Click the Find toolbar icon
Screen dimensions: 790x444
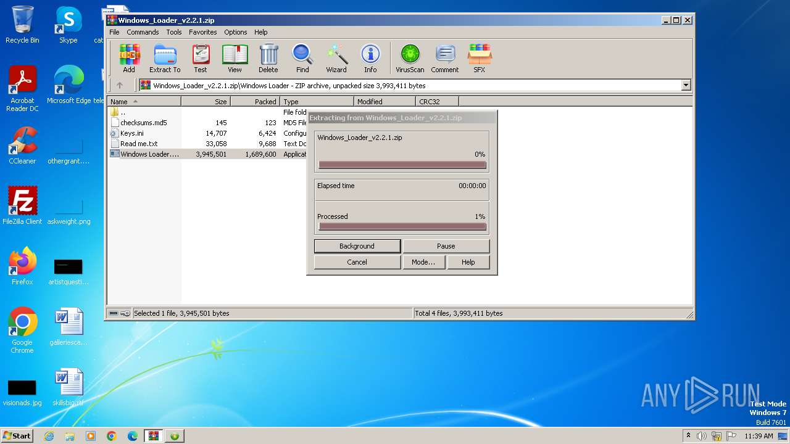(x=302, y=59)
